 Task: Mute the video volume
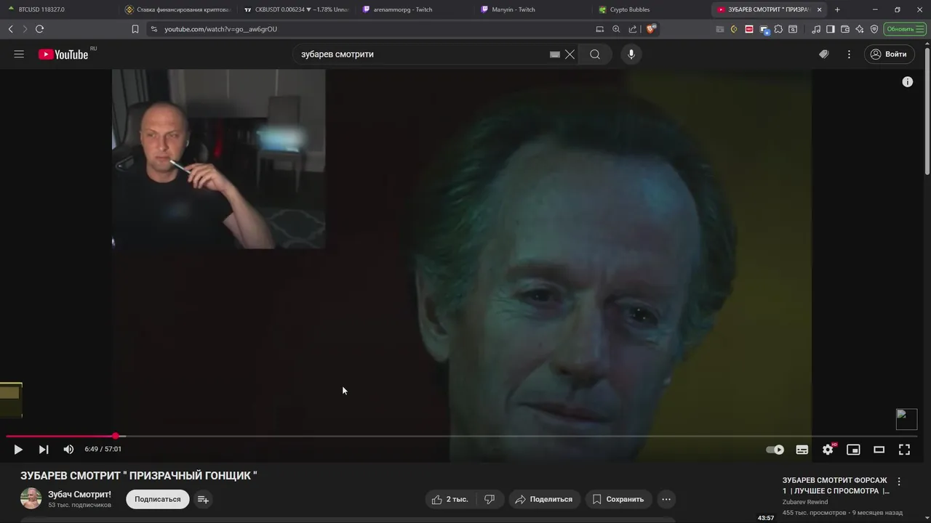click(x=68, y=450)
